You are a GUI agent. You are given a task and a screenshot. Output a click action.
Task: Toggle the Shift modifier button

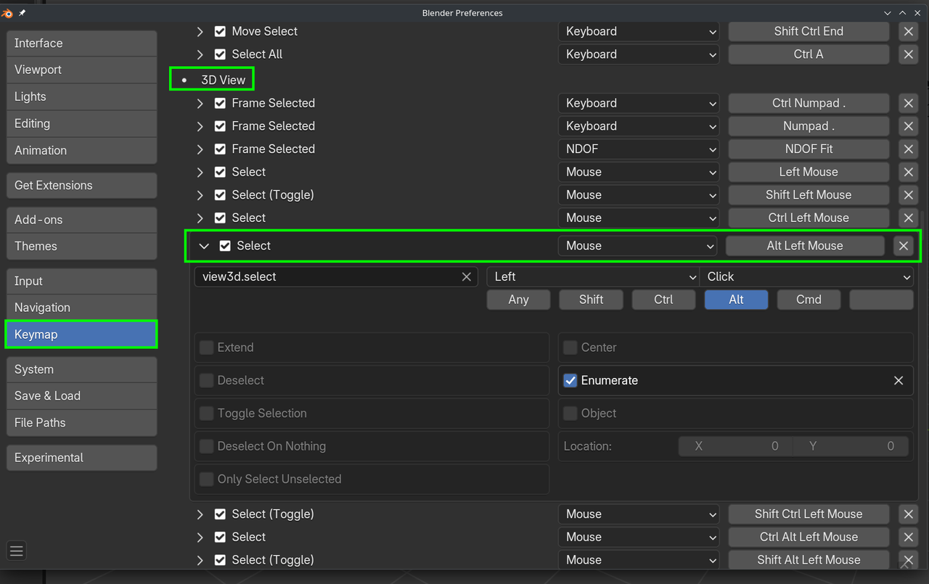coord(591,300)
